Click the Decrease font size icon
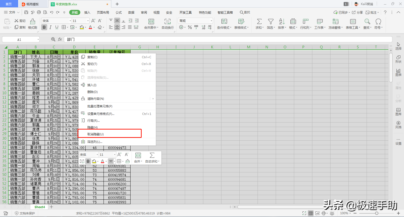 point(100,21)
